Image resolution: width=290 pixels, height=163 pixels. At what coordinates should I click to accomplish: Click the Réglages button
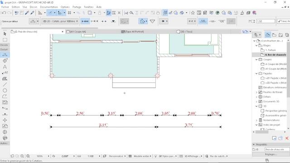coord(271,154)
